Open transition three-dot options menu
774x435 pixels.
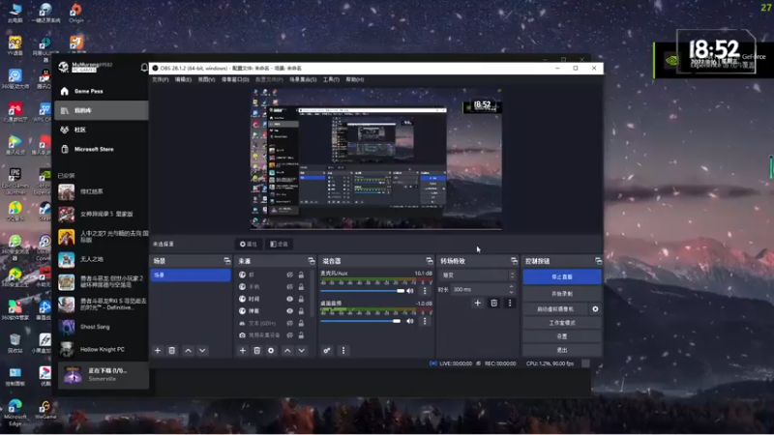(510, 303)
